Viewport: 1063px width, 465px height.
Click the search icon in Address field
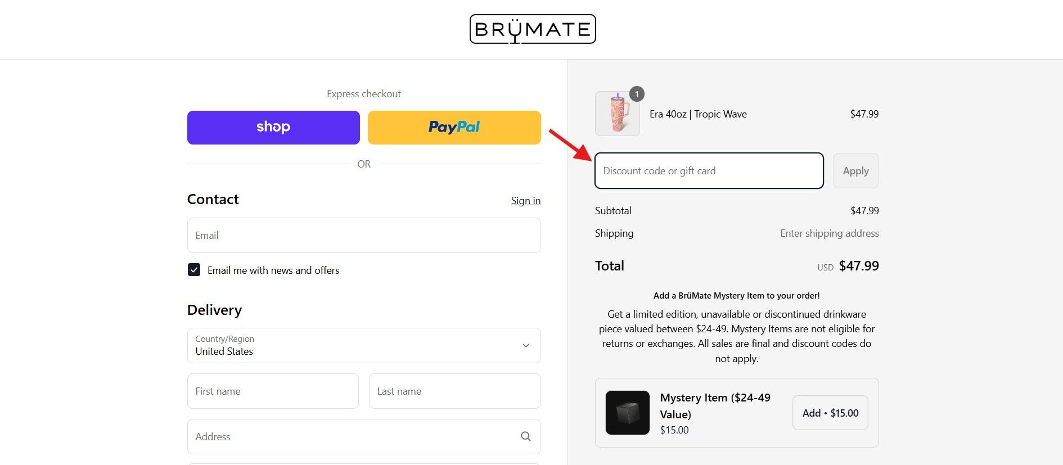click(525, 436)
